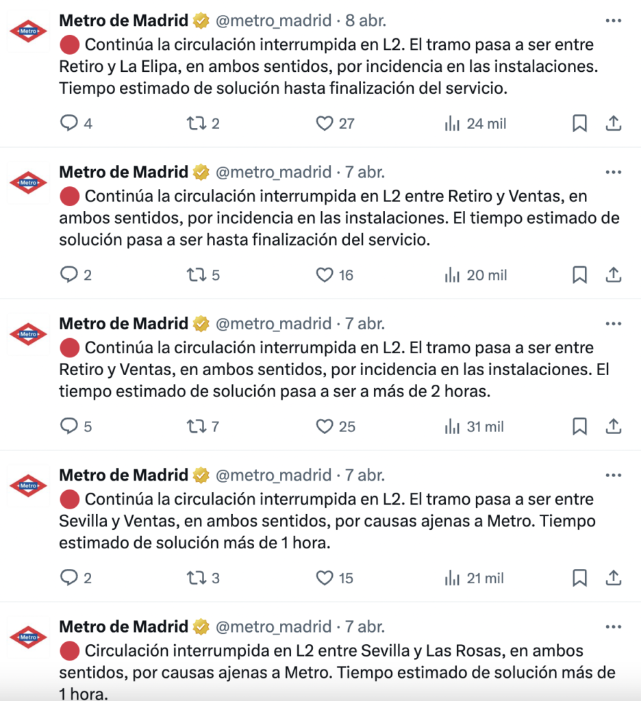Screen dimensions: 641x701
Task: View analytics showing 20 mil views
Action: point(475,275)
